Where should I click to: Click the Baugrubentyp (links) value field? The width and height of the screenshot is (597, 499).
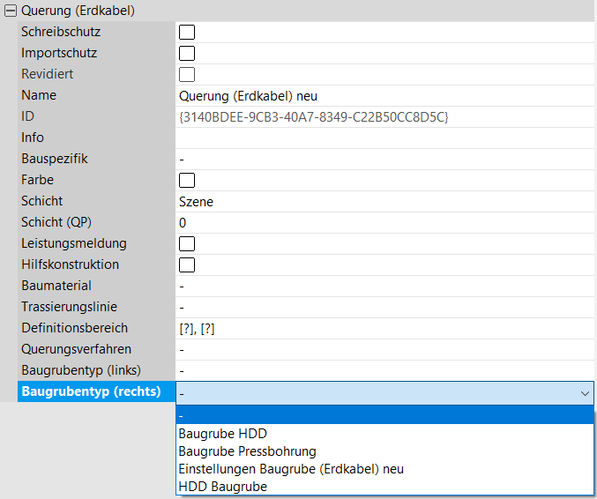[x=384, y=370]
